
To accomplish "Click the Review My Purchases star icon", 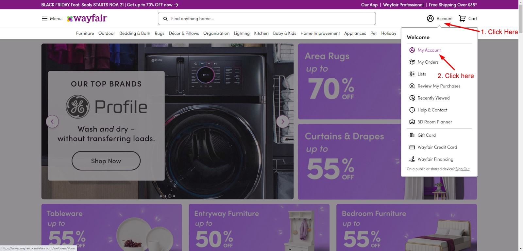I will (412, 86).
